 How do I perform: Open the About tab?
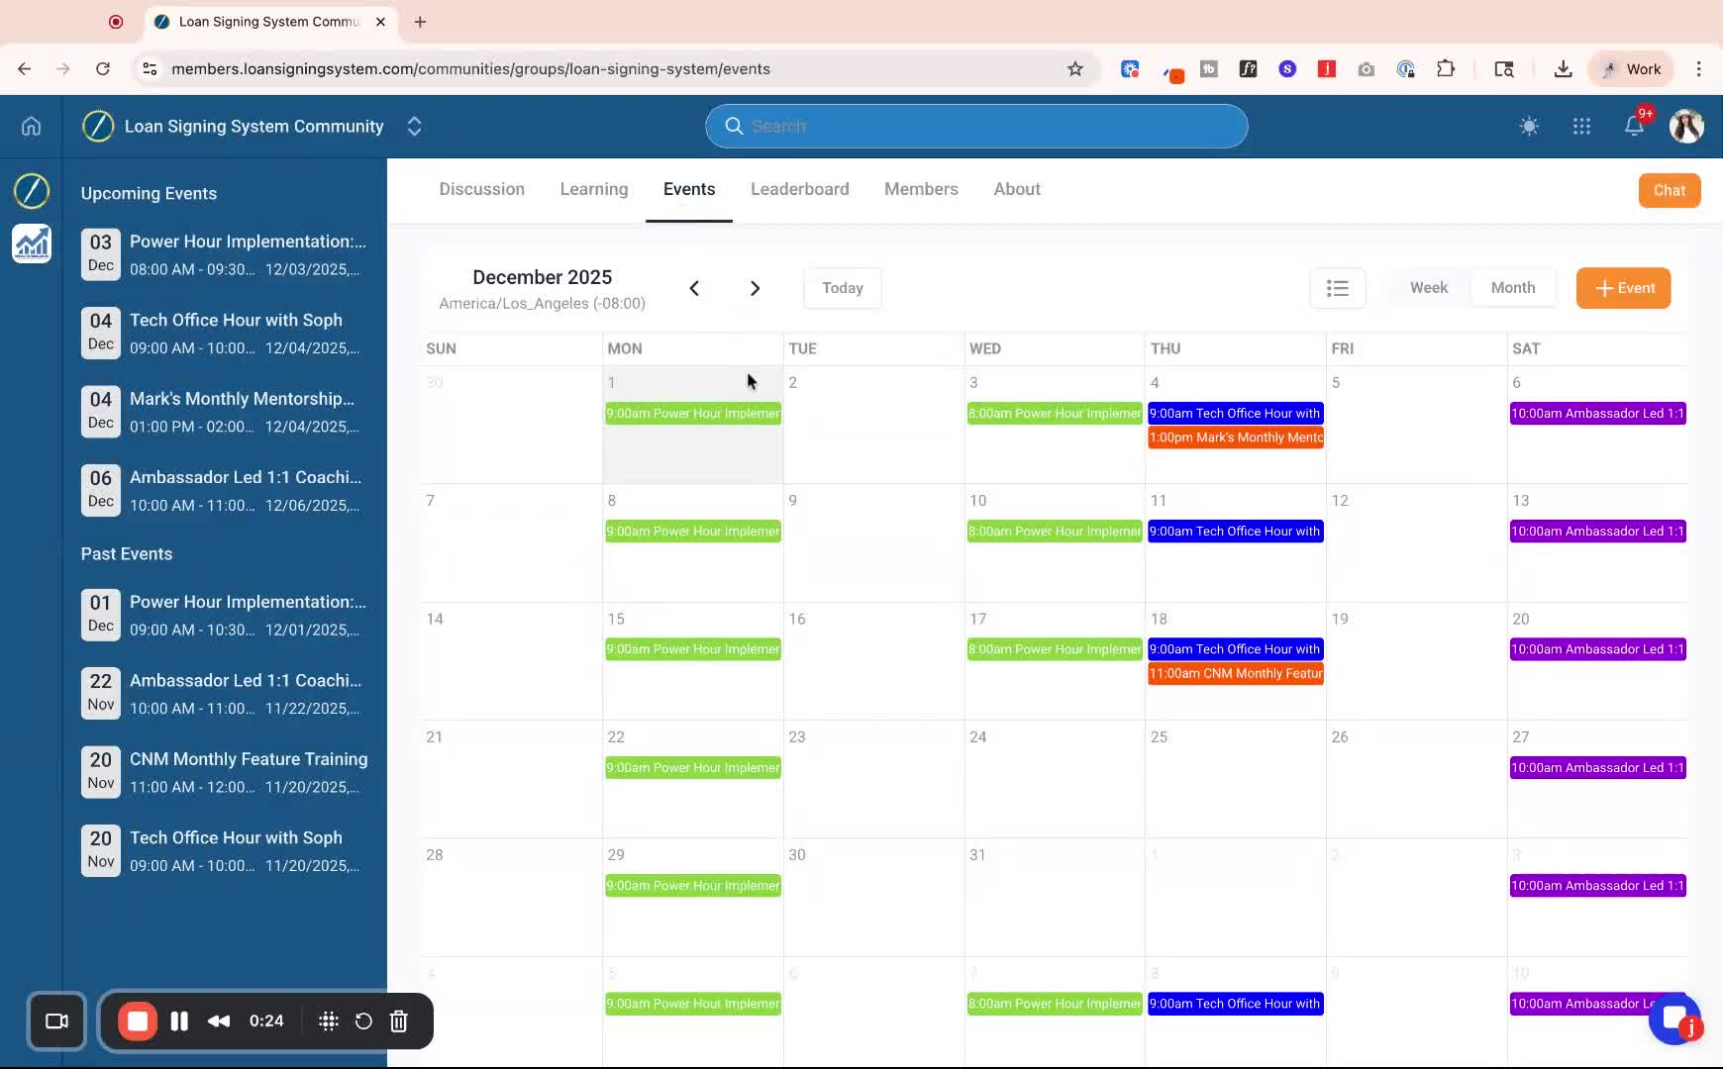(1017, 189)
